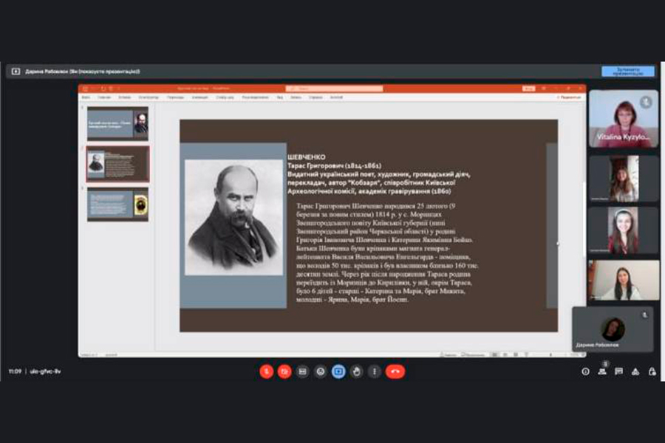This screenshot has width=665, height=443.
Task: Select the fourth participant tile in white top
Action: click(624, 281)
